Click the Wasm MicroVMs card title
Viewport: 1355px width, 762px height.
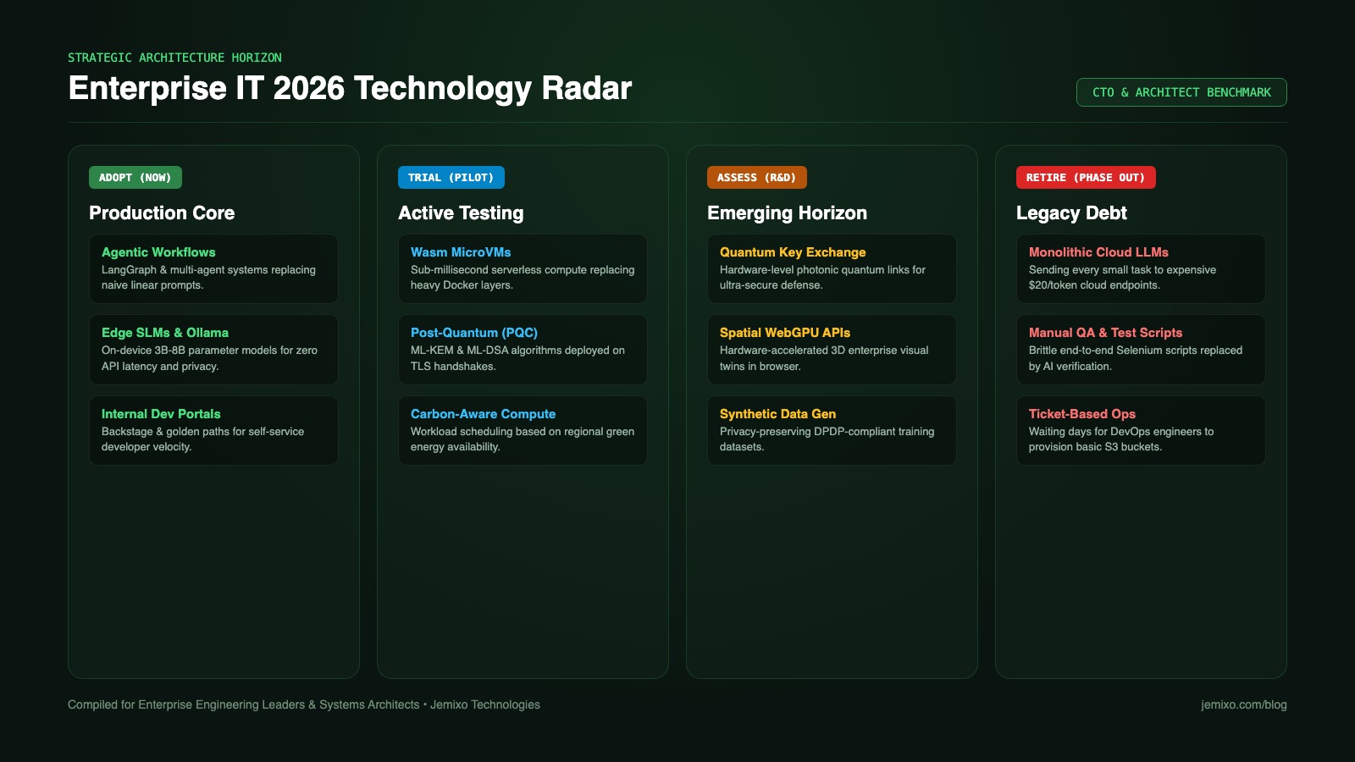(x=461, y=252)
